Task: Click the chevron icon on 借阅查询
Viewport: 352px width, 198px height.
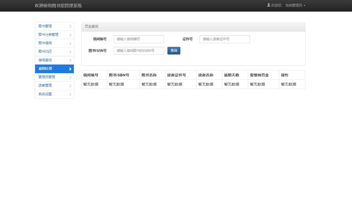Action: [x=70, y=60]
